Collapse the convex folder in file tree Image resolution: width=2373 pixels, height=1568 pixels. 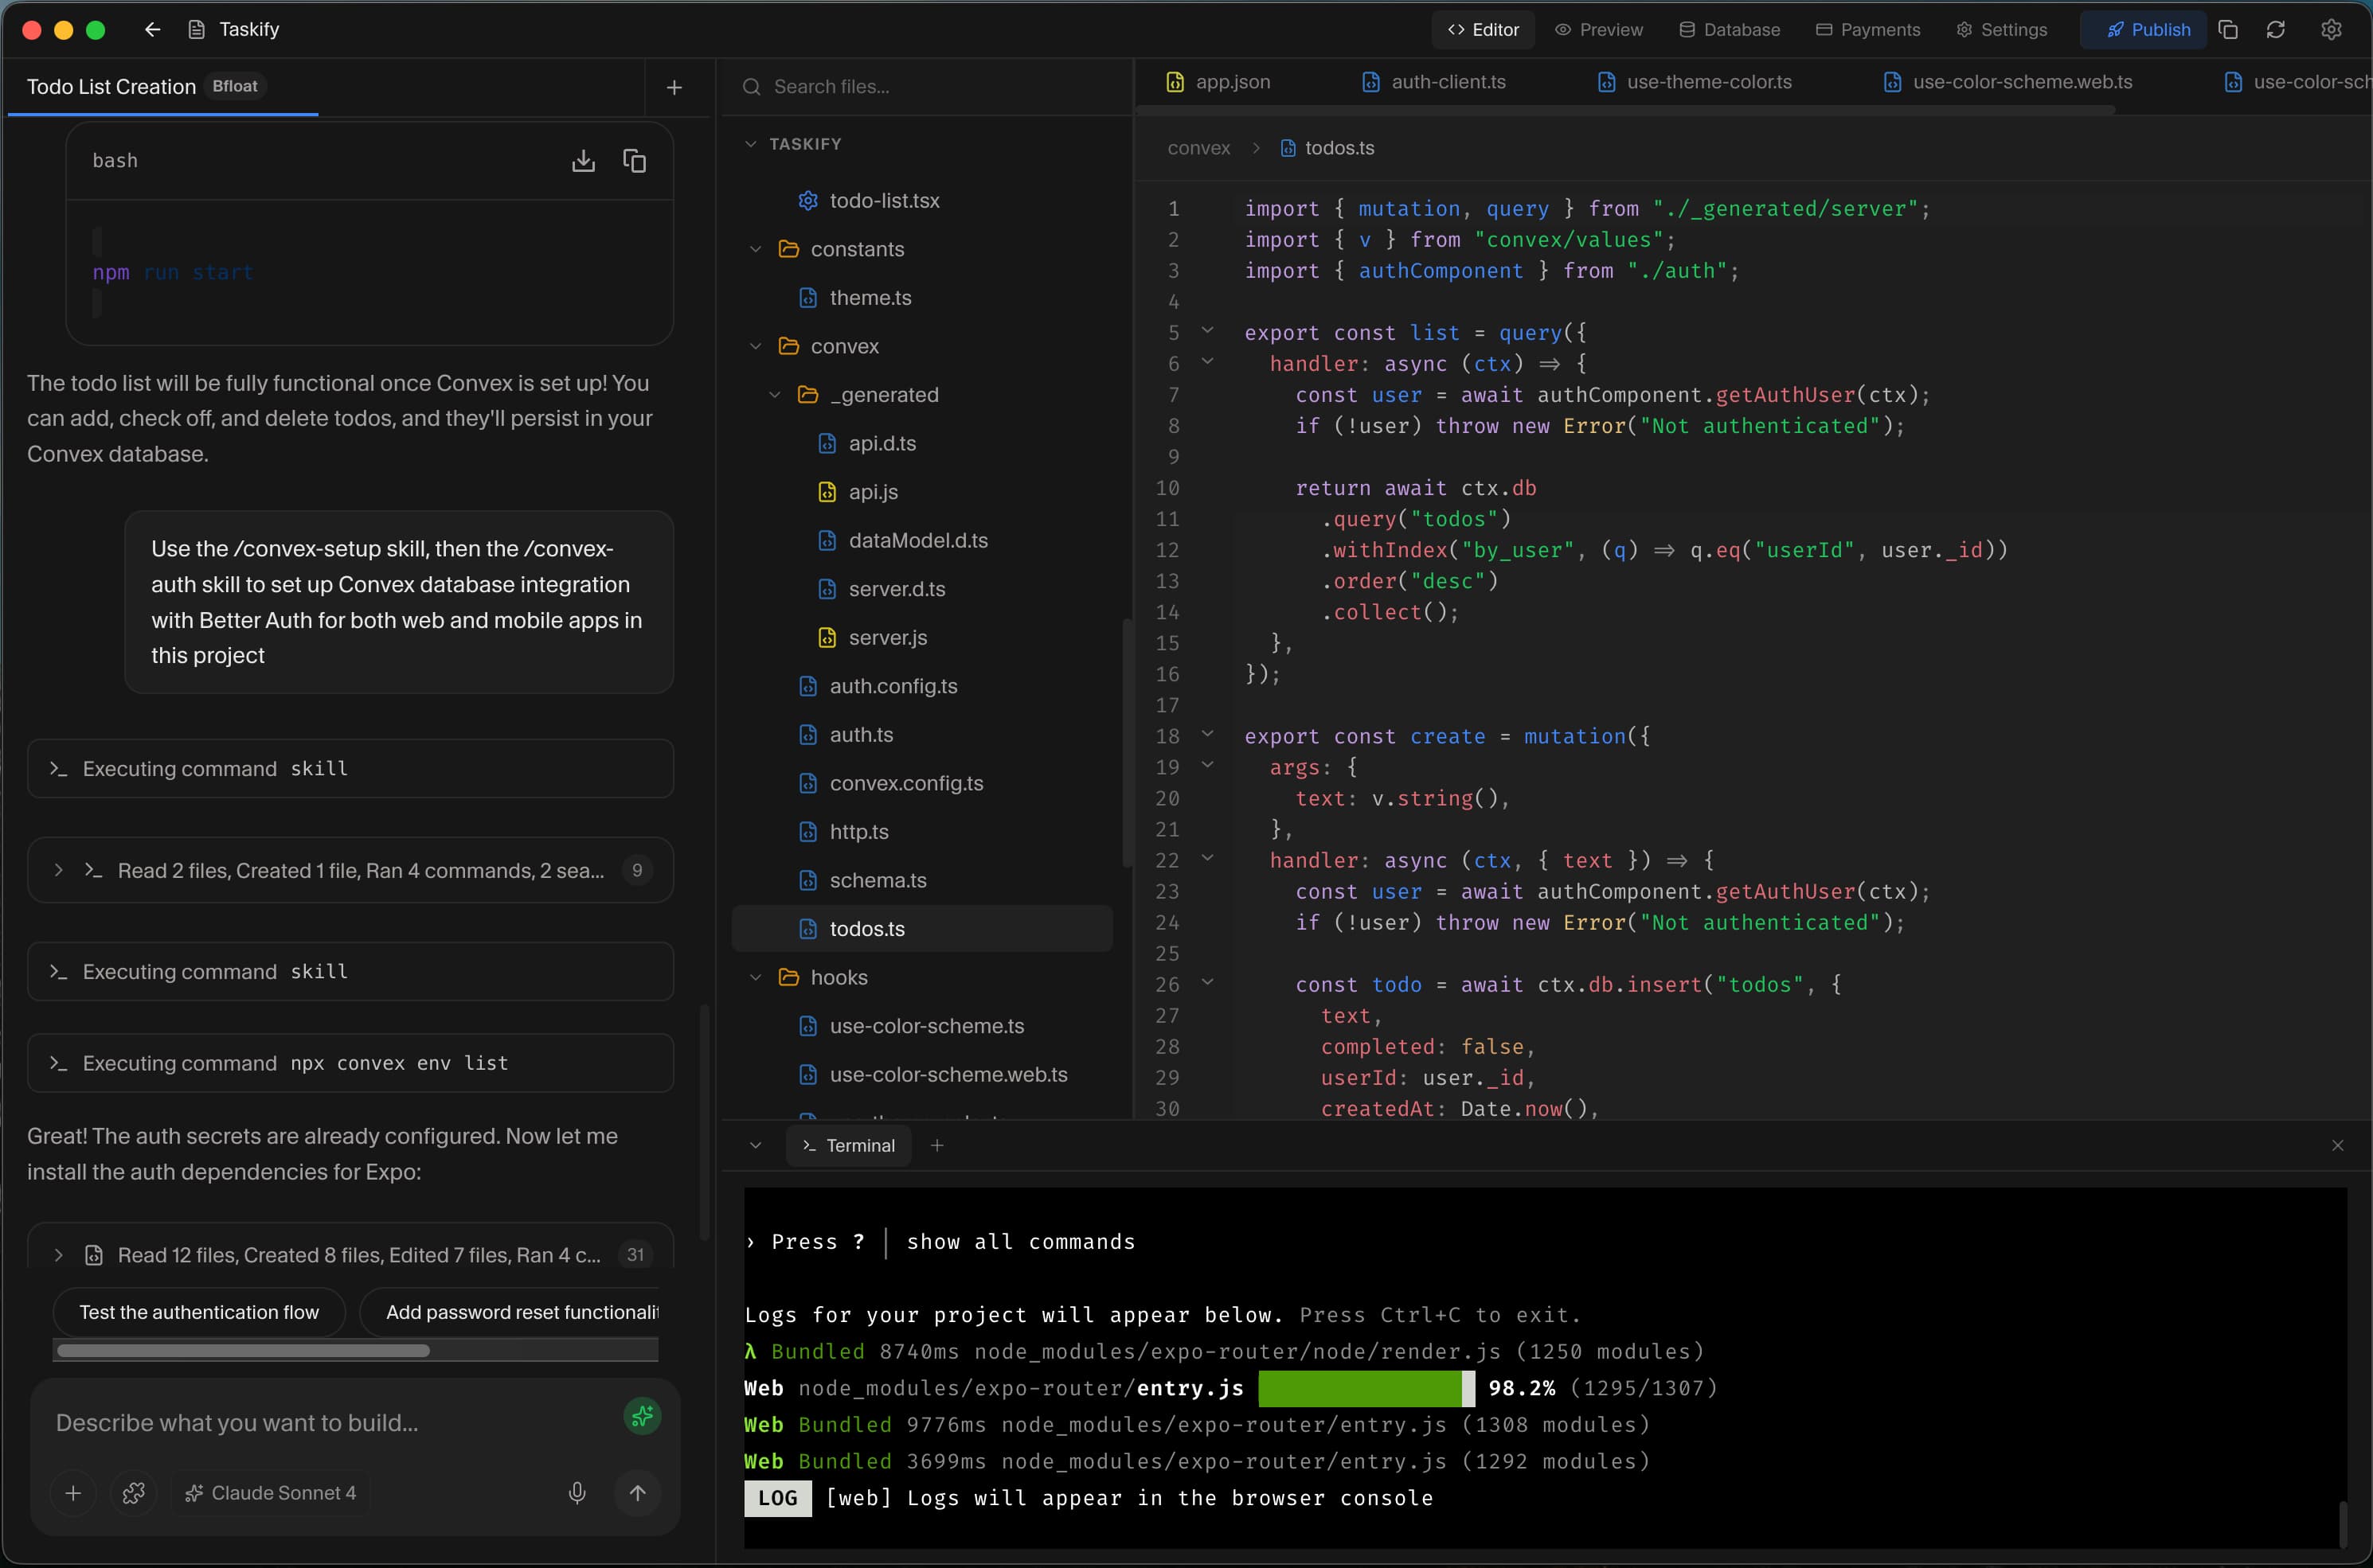(756, 345)
